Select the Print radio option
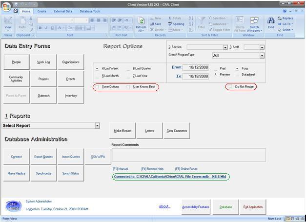 coord(216,69)
